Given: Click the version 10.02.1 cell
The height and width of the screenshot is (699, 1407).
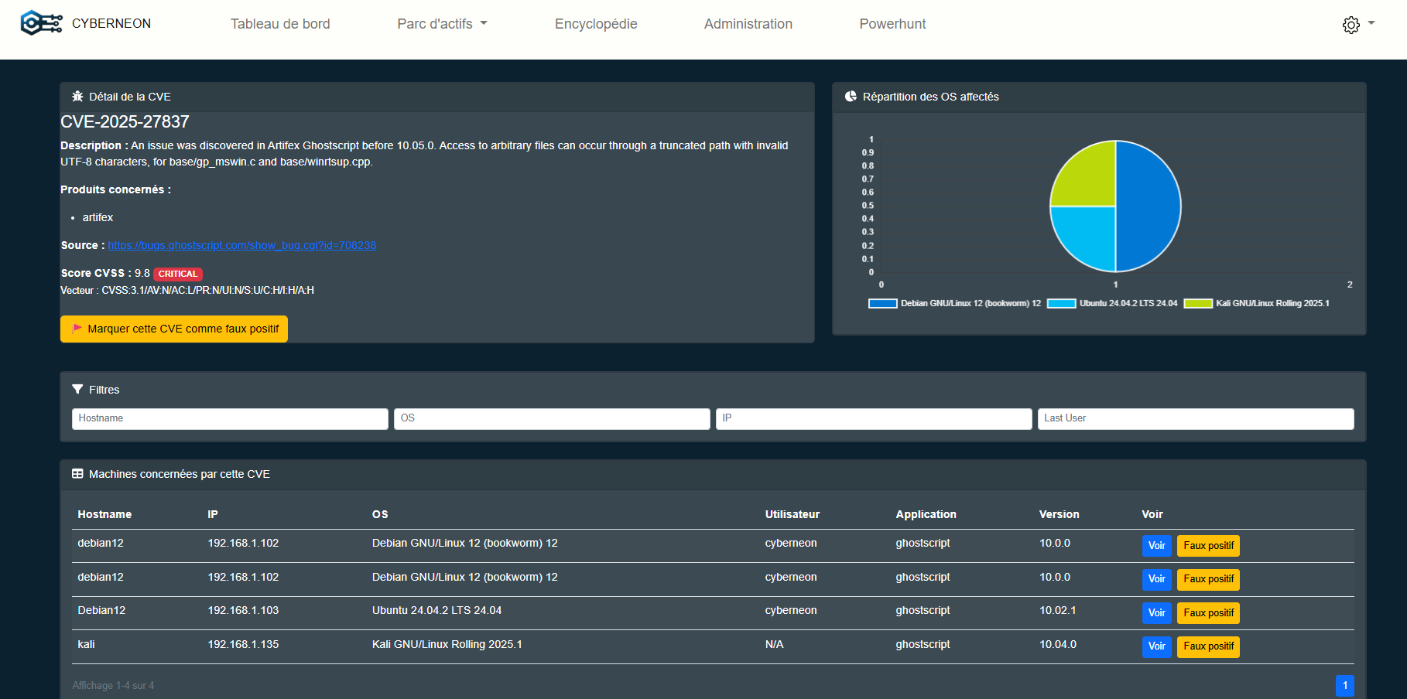Looking at the screenshot, I should pyautogui.click(x=1057, y=610).
